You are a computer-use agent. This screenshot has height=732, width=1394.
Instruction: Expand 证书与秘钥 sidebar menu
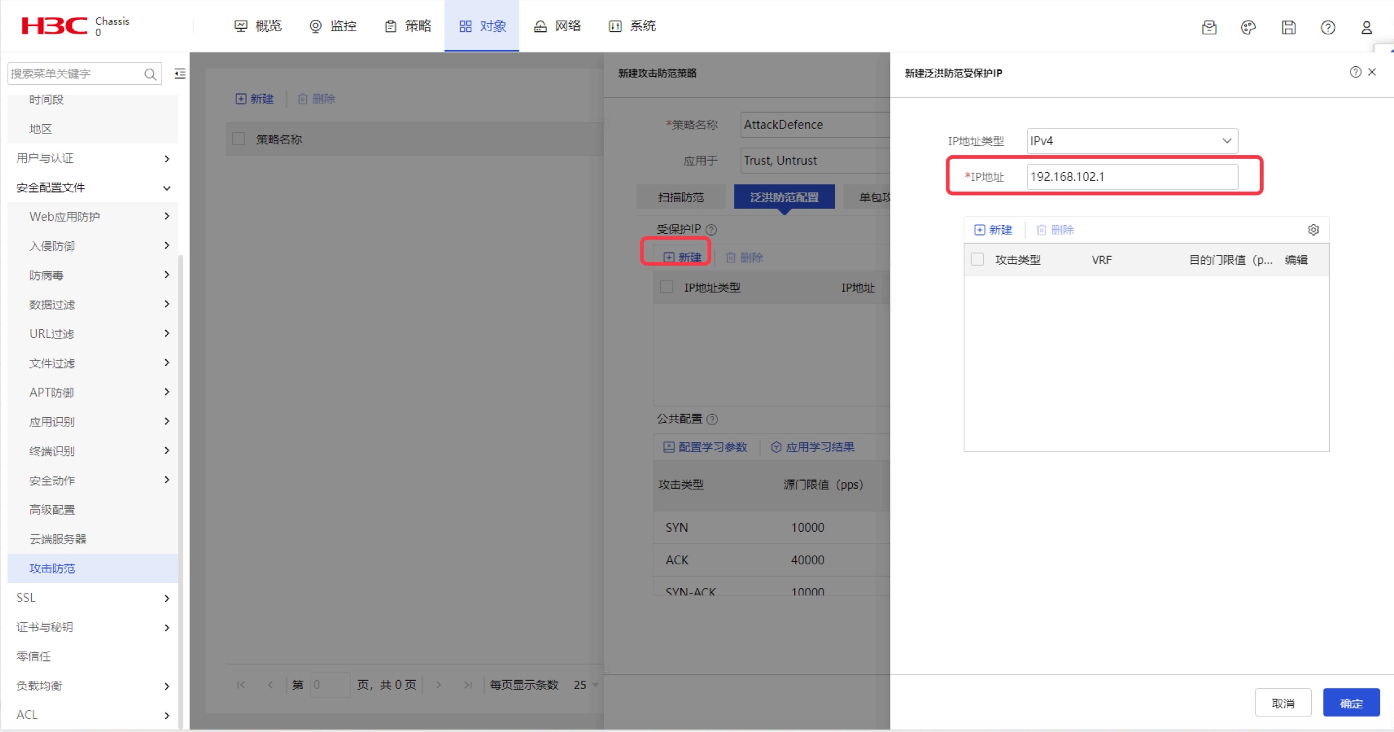point(93,627)
